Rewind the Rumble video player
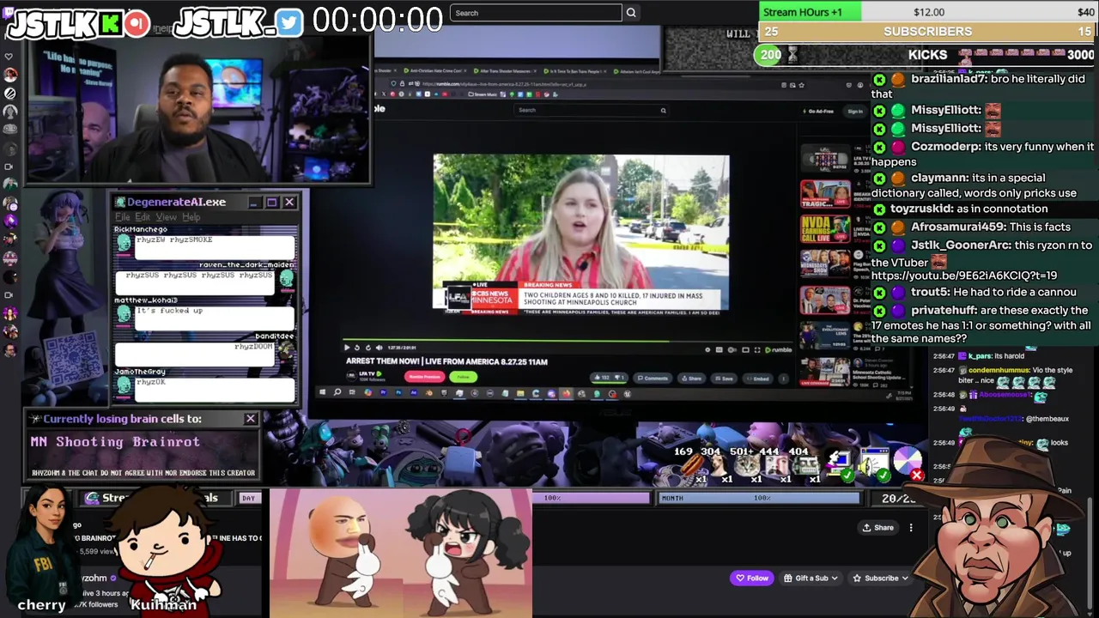 [x=357, y=348]
